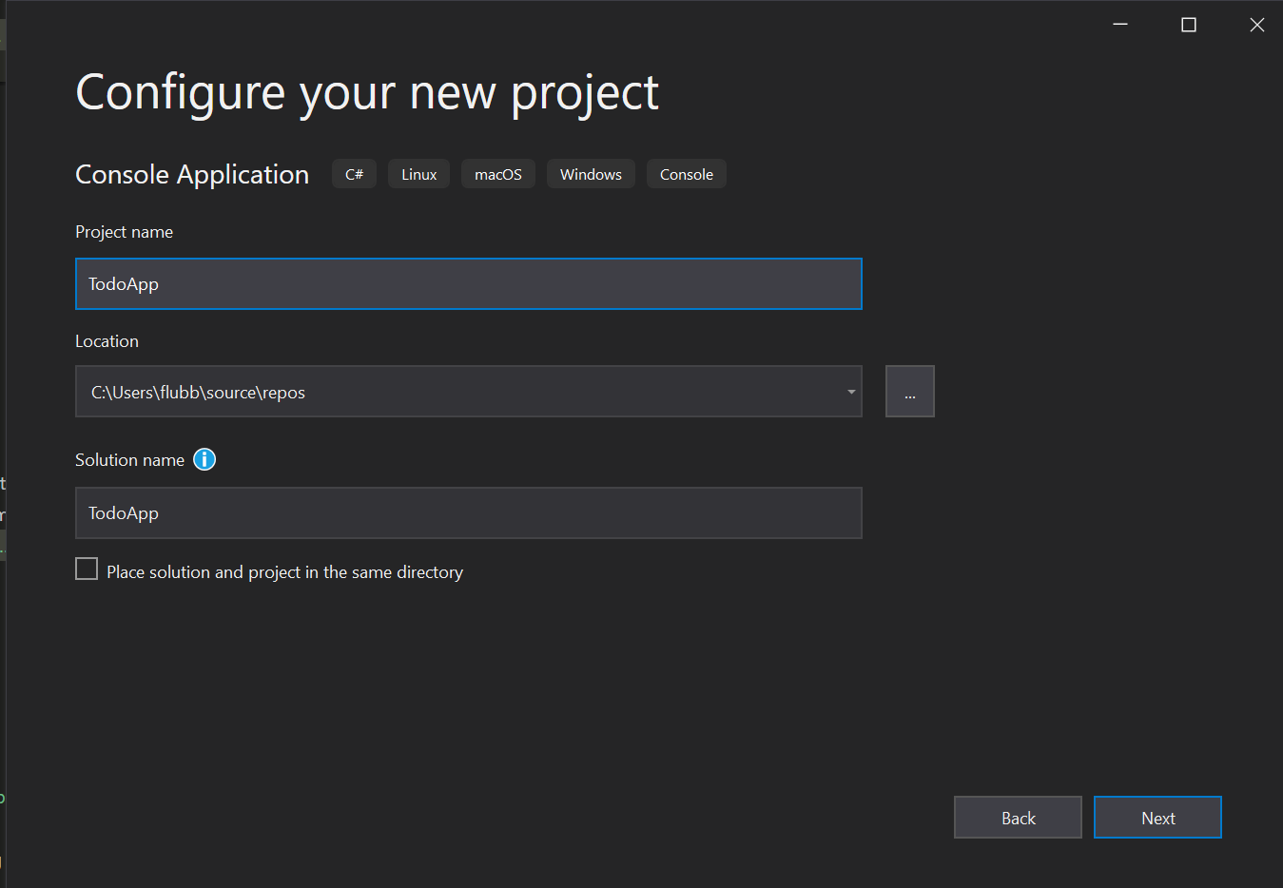Select the macOS platform tag
Image resolution: width=1283 pixels, height=888 pixels.
(497, 174)
